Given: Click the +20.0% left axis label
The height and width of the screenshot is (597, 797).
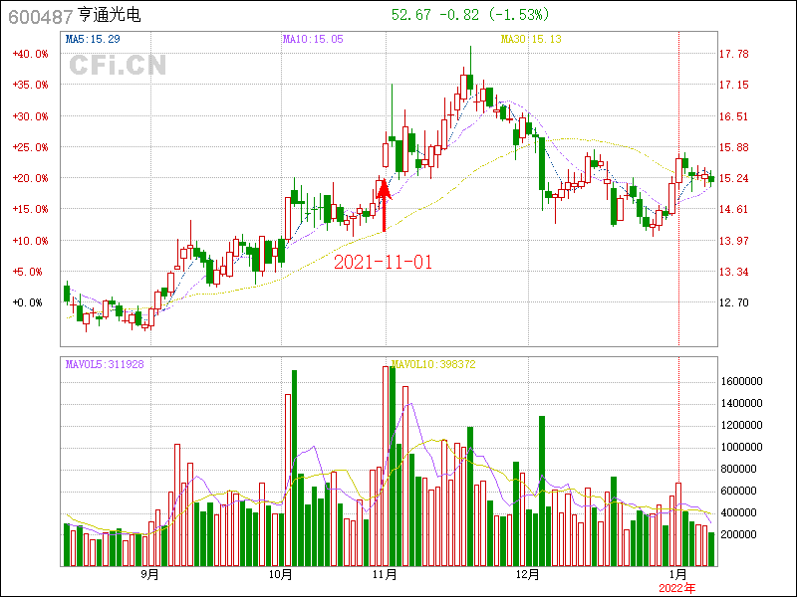Looking at the screenshot, I should click(31, 178).
